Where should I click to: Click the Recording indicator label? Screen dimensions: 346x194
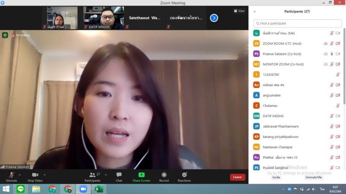(20, 35)
